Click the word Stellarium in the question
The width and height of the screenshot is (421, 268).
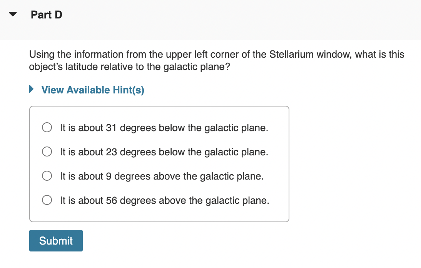point(291,54)
